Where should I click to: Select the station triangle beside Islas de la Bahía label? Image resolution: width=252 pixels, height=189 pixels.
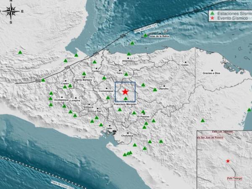click(145, 35)
